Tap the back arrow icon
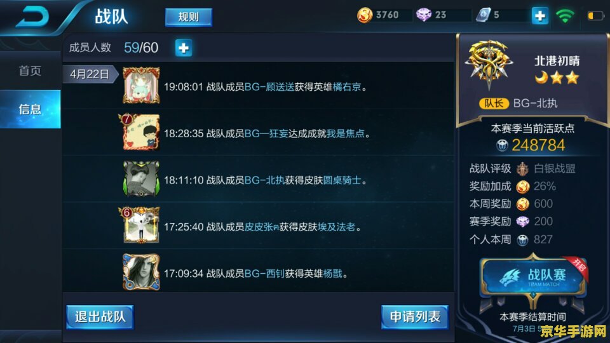The height and width of the screenshot is (343, 610). coord(32,17)
